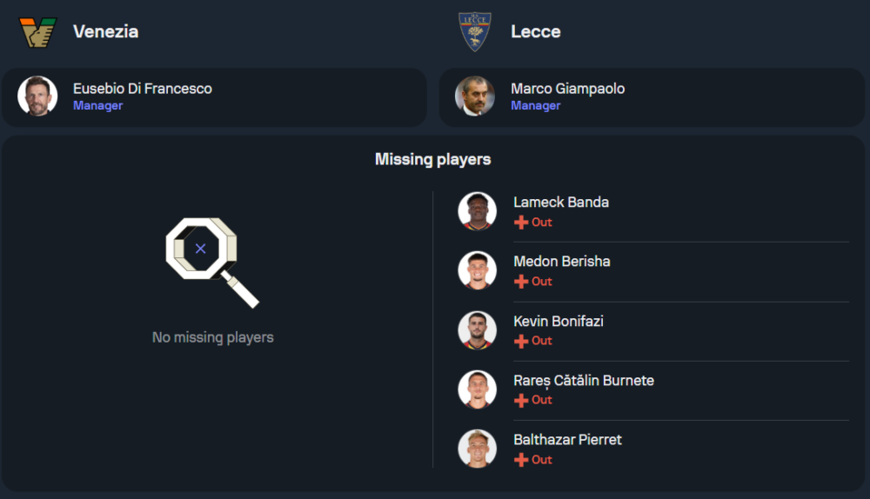Screen dimensions: 870x499
Task: Click the Out status icon under Rareș Burnete
Action: tap(521, 400)
